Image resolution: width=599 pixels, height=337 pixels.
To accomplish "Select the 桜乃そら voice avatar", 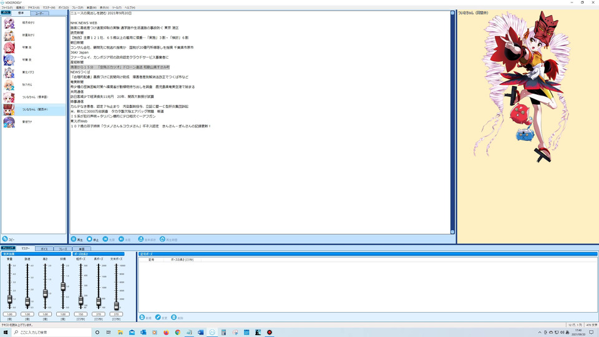I will coord(9,85).
